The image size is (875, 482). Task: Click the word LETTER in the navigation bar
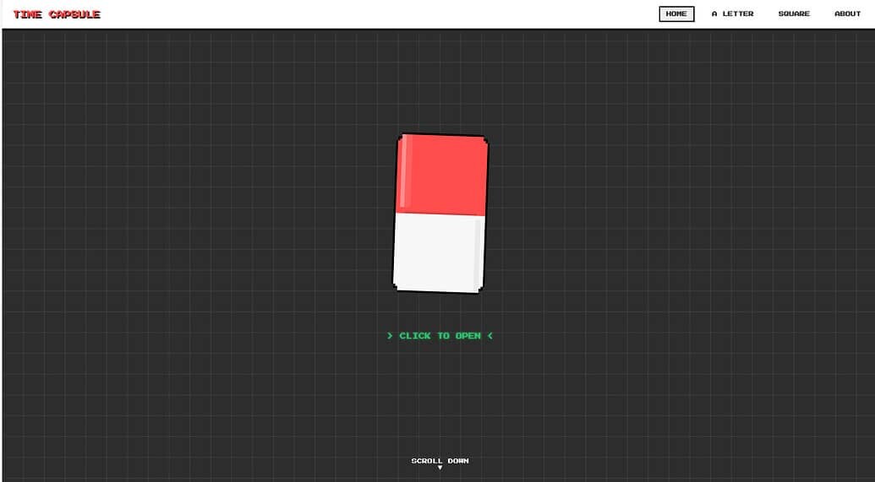tap(738, 14)
